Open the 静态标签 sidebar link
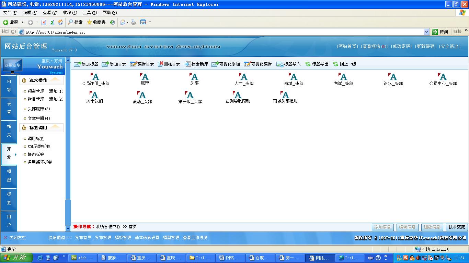 click(x=36, y=154)
